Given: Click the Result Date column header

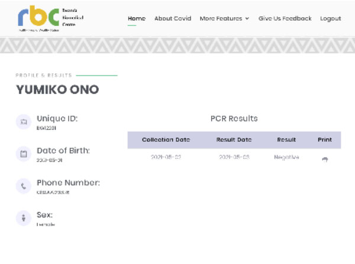Looking at the screenshot, I should 234,140.
